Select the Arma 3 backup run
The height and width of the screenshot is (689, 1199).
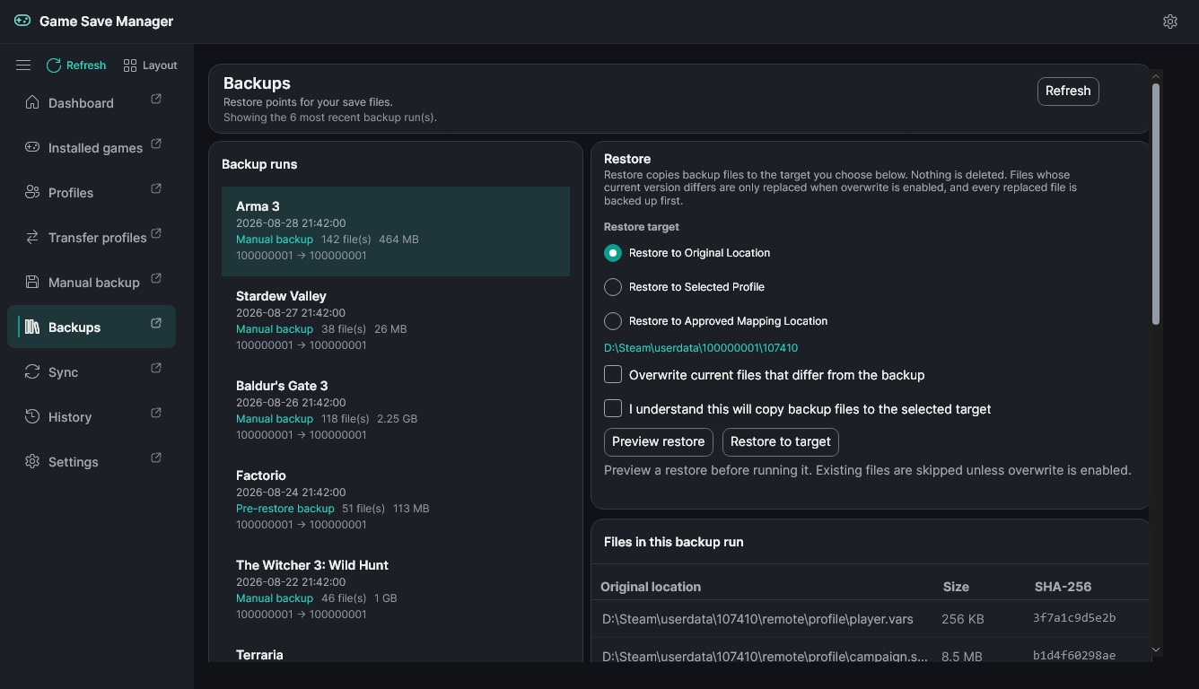pyautogui.click(x=396, y=231)
